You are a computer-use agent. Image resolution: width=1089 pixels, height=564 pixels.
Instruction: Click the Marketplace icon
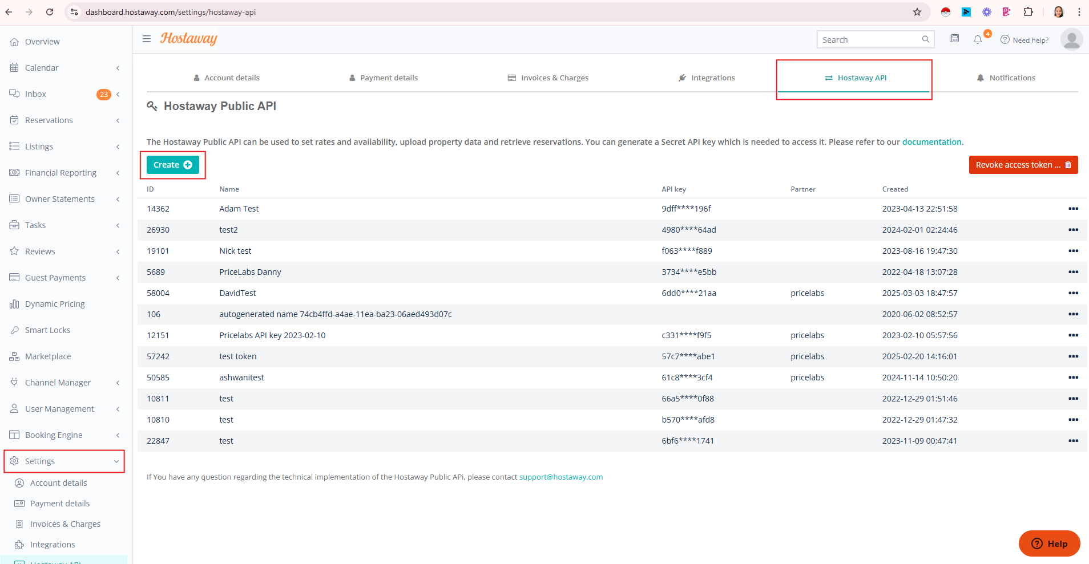pos(14,356)
